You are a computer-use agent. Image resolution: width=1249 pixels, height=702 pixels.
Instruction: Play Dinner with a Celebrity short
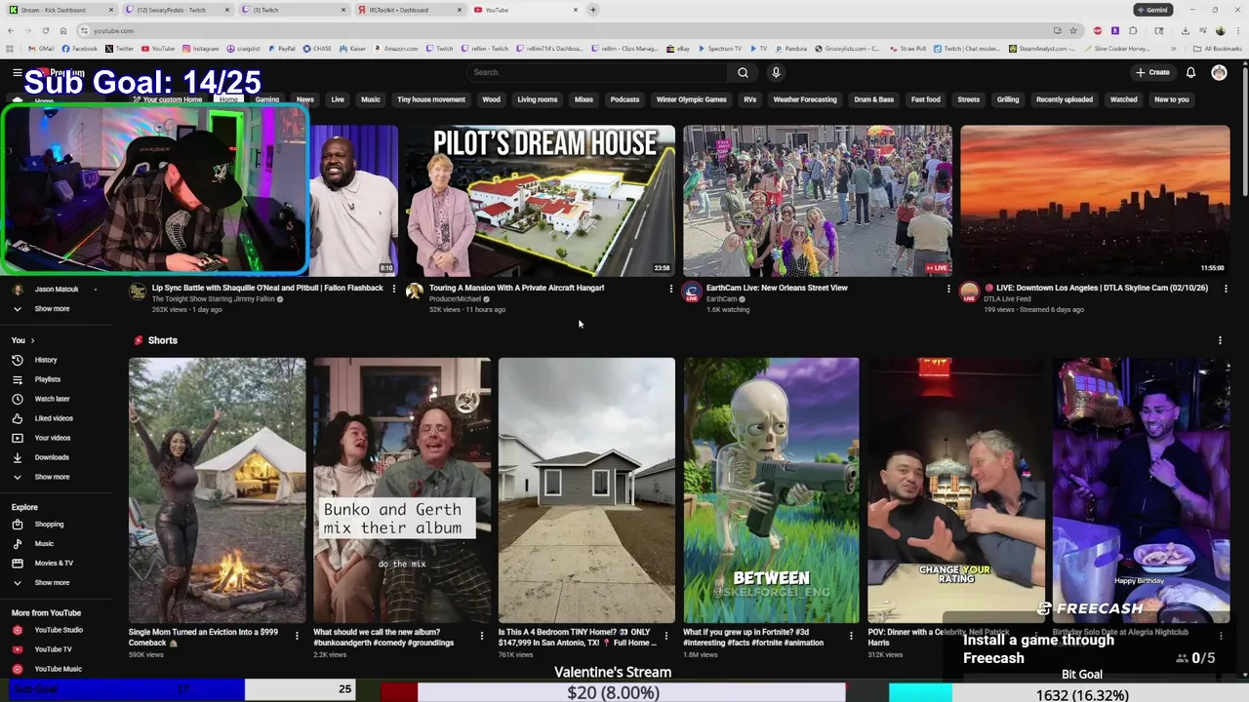point(956,489)
